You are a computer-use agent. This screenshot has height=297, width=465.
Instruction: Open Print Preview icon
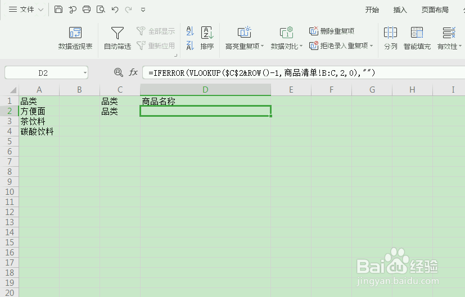[x=101, y=10]
